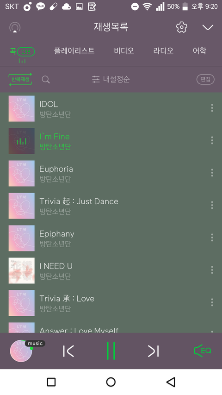This screenshot has width=222, height=395.
Task: Open the playlist search magnifier
Action: (x=46, y=79)
